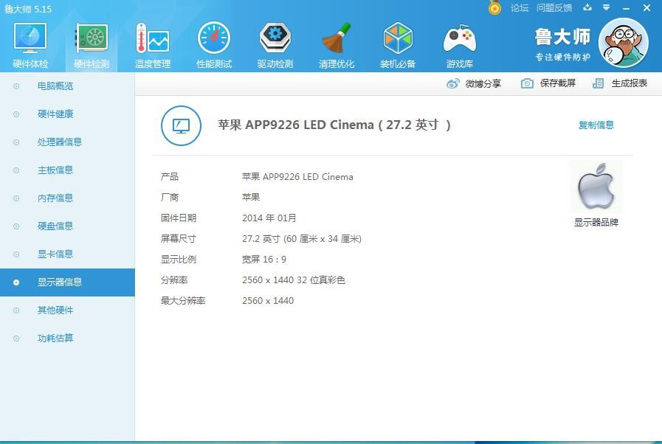This screenshot has height=444, width=662.
Task: Click the 最大分辨率 value 2560 x 1440
Action: [268, 301]
